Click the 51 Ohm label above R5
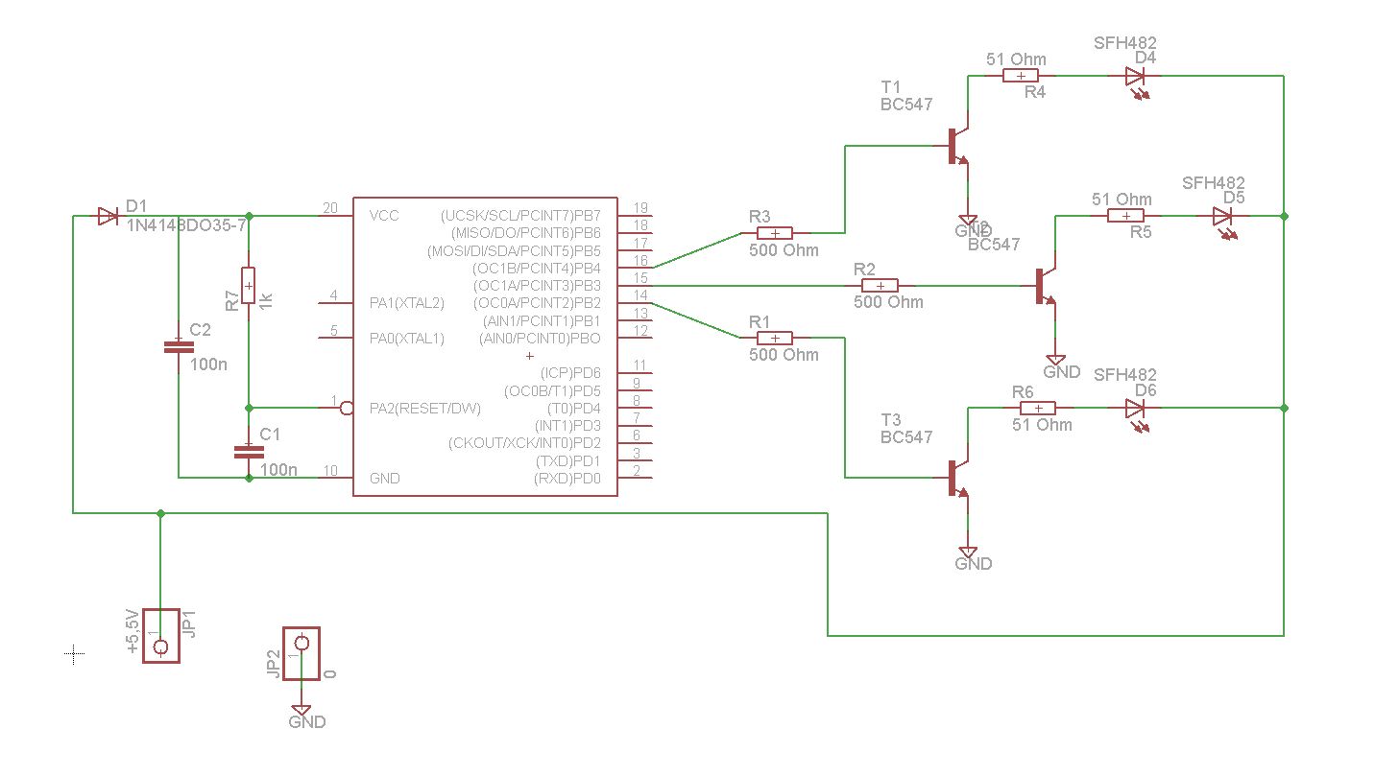This screenshot has height=776, width=1375. click(x=1122, y=200)
